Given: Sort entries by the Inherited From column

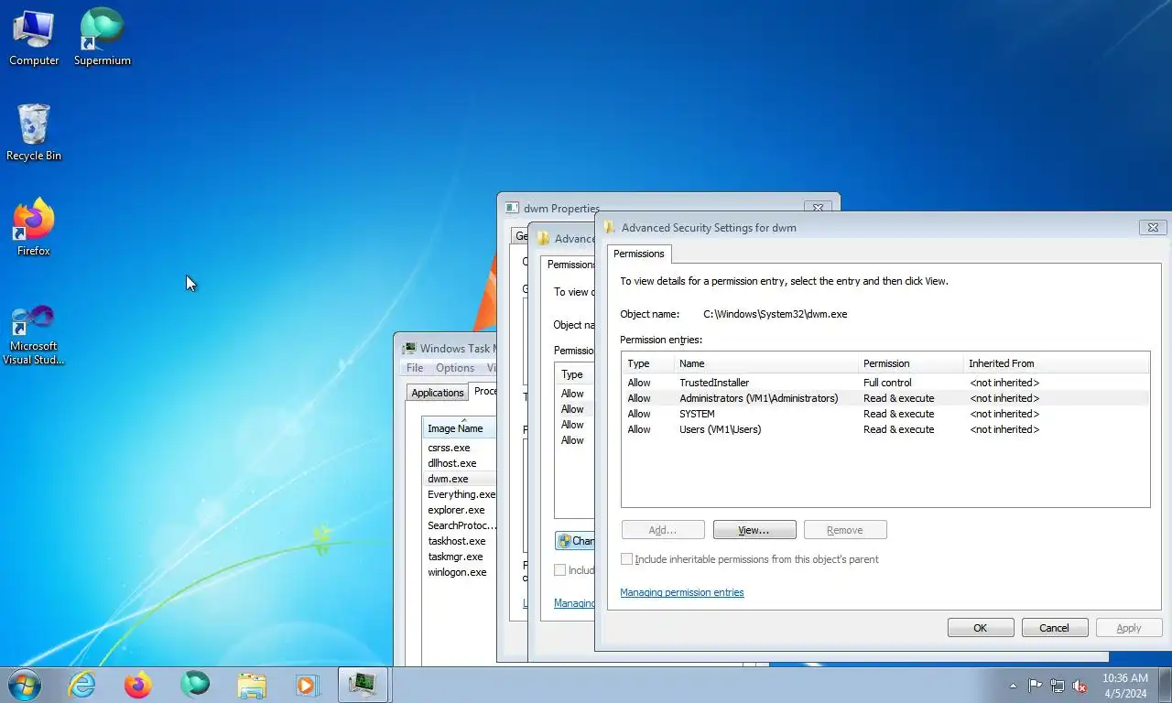Looking at the screenshot, I should tap(1056, 363).
